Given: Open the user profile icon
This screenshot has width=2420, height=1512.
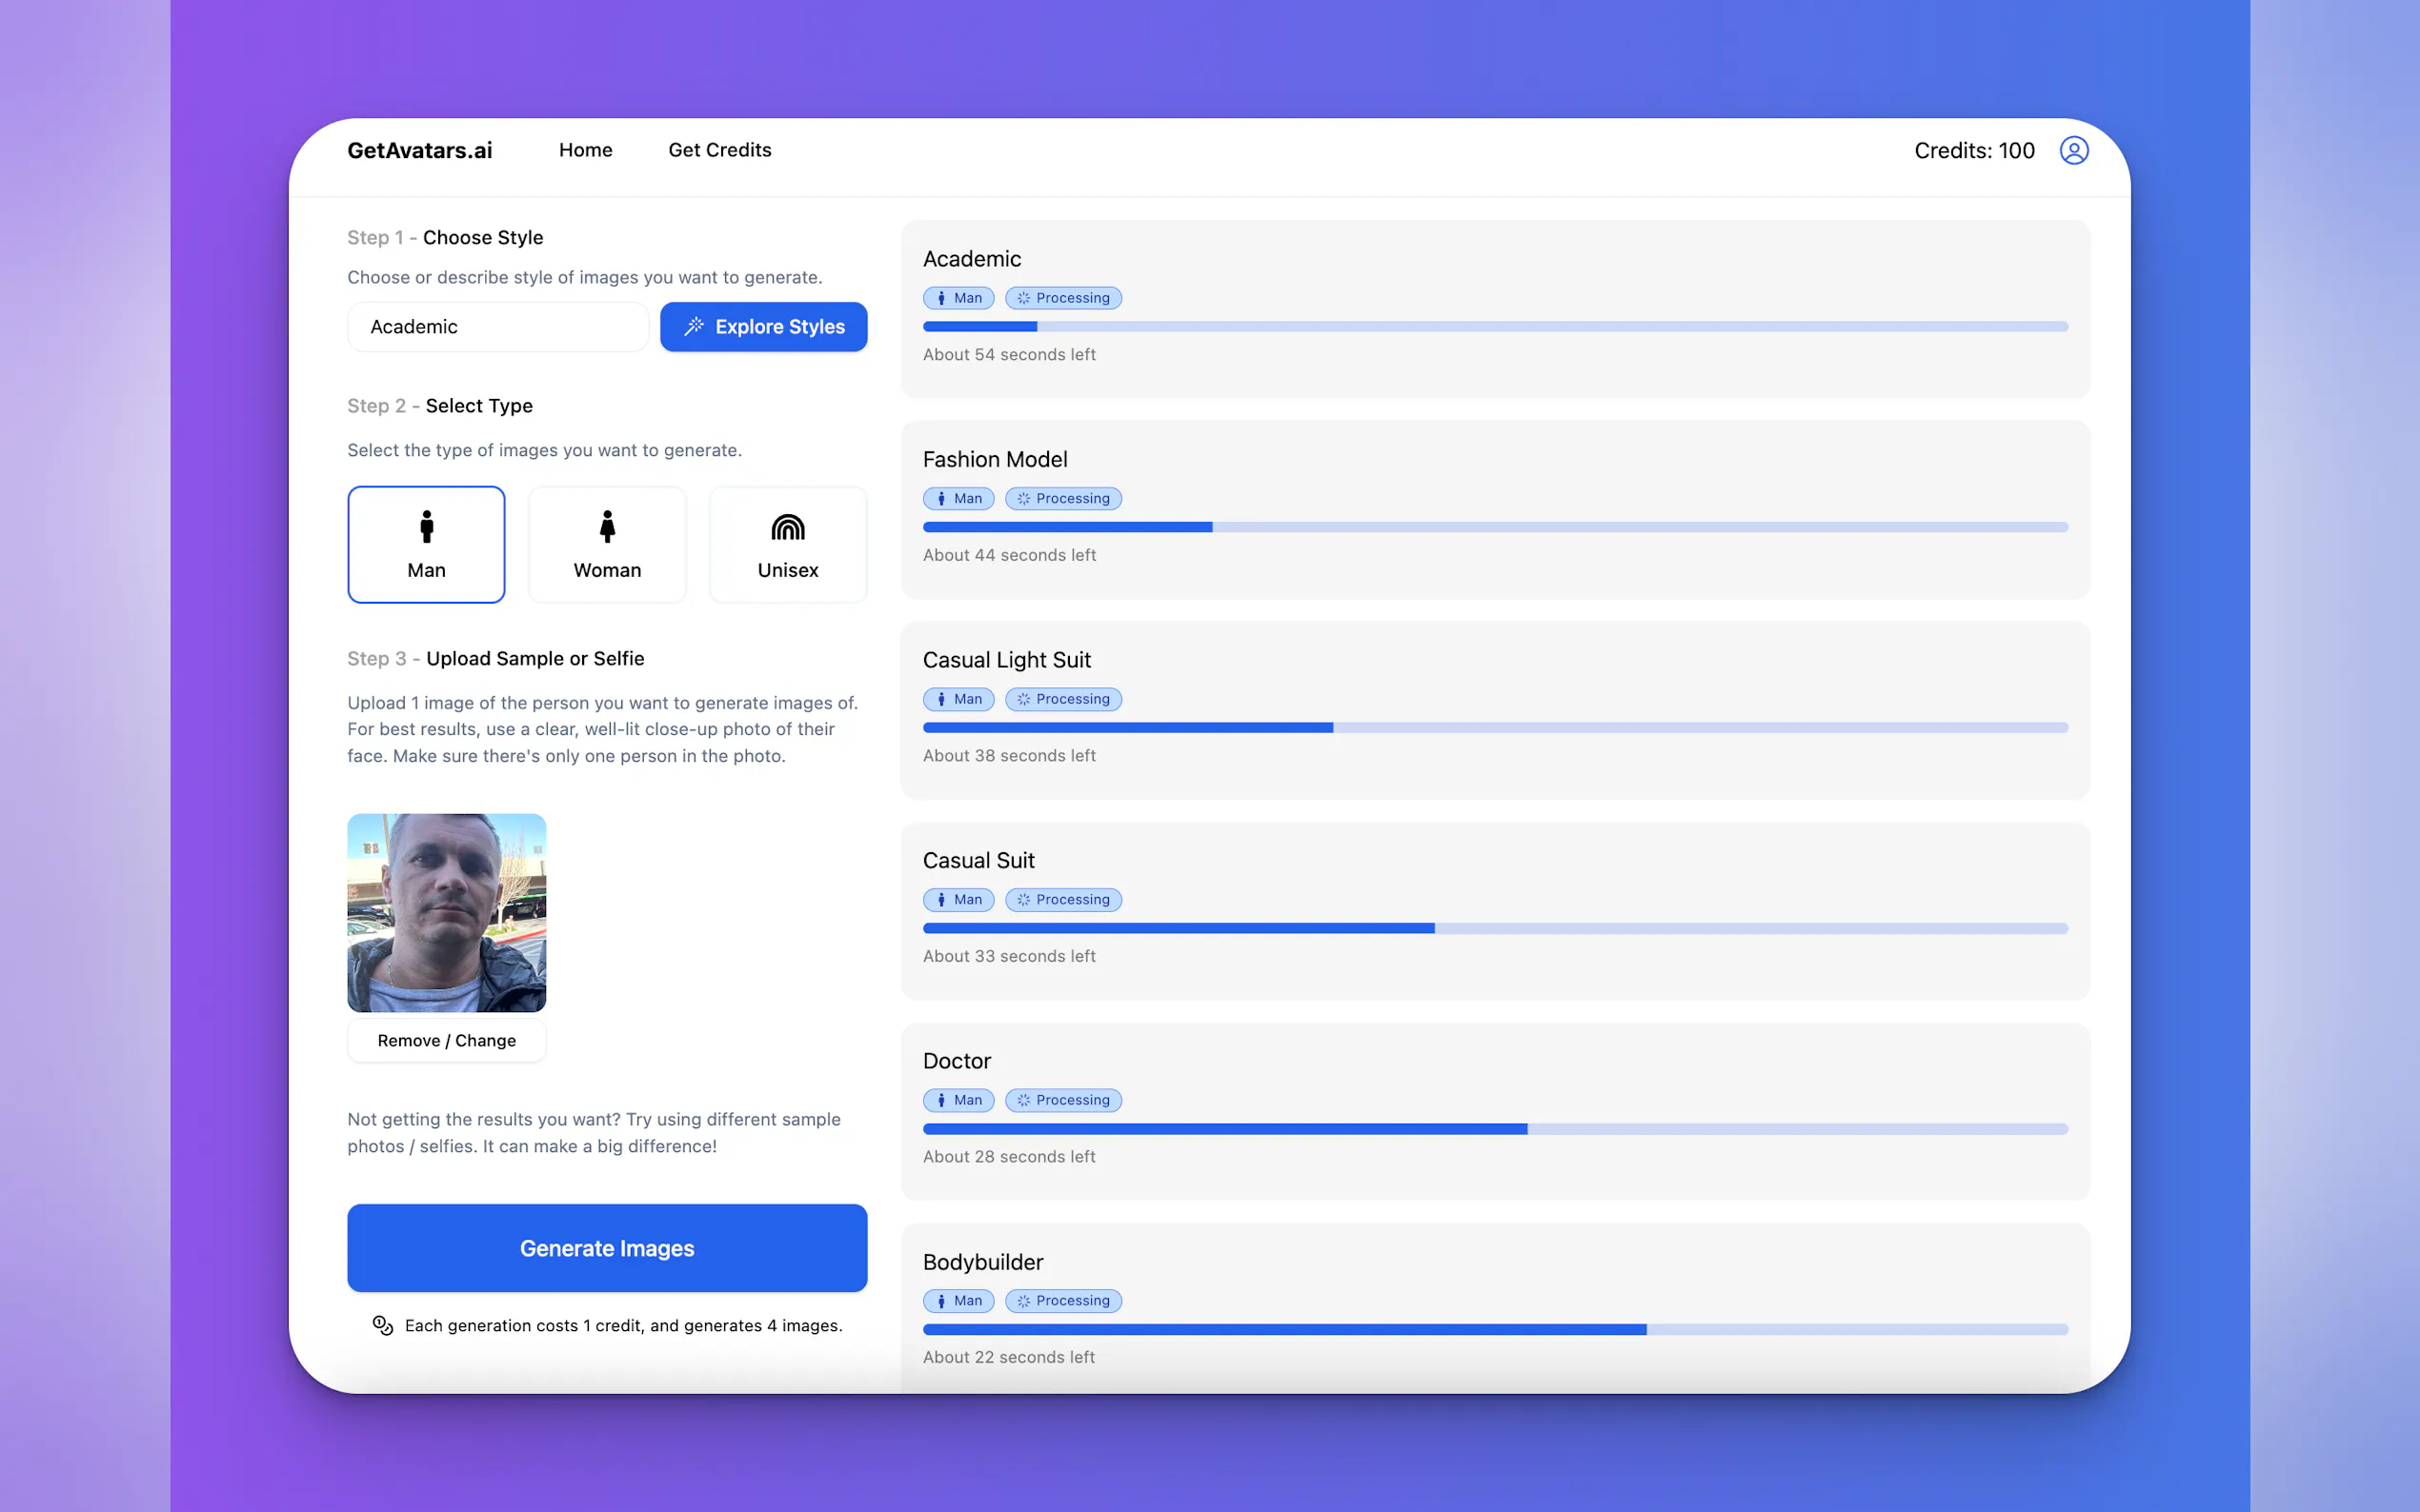Looking at the screenshot, I should tap(2073, 150).
